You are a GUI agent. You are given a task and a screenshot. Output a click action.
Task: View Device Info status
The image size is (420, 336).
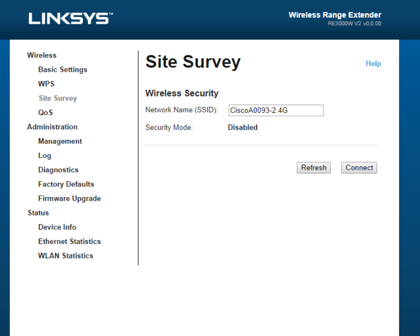57,227
